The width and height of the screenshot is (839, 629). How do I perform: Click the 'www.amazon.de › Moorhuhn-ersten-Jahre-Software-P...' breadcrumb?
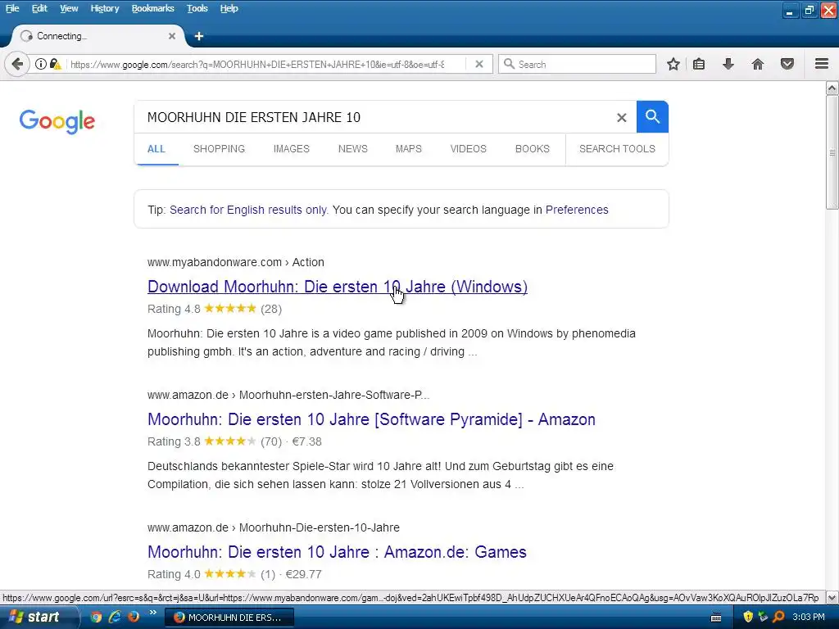coord(288,395)
